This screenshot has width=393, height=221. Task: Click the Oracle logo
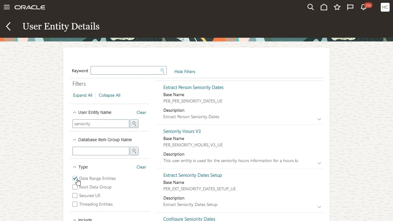point(30,7)
